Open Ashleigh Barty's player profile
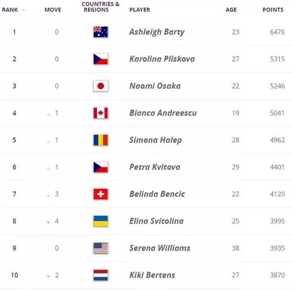Viewport: 293px width, 290px height. (157, 32)
